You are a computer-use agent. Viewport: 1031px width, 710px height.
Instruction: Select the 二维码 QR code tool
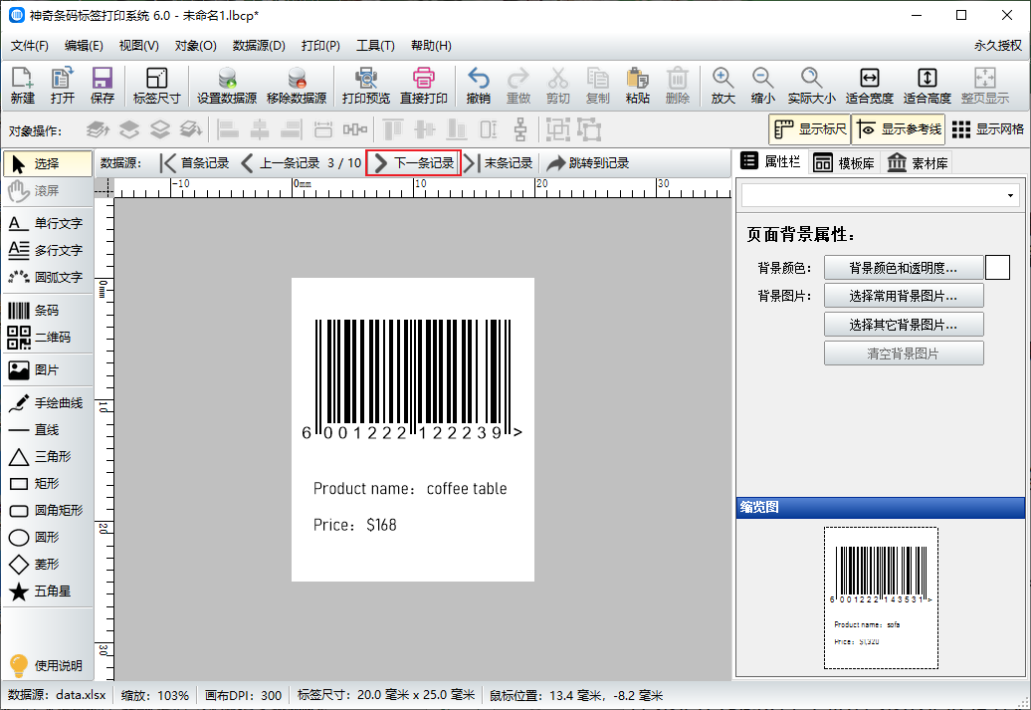[46, 337]
